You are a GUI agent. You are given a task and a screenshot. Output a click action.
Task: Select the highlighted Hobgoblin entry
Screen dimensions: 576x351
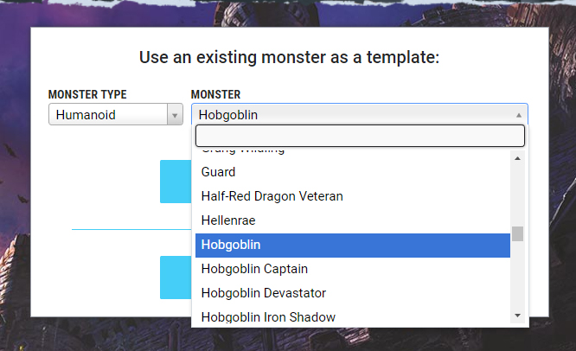(353, 245)
